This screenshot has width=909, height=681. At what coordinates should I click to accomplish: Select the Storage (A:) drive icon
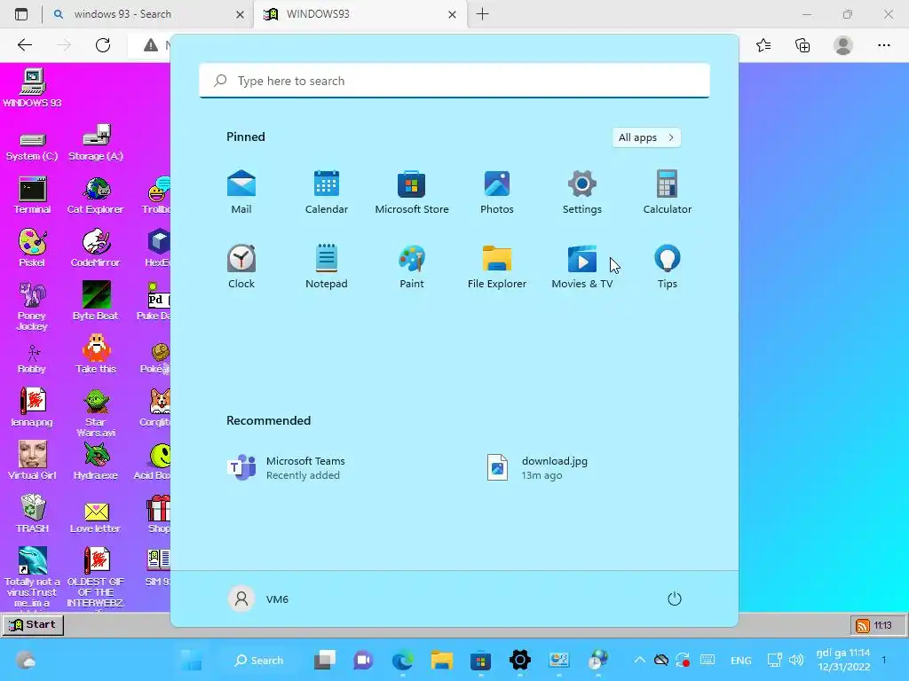tap(96, 143)
